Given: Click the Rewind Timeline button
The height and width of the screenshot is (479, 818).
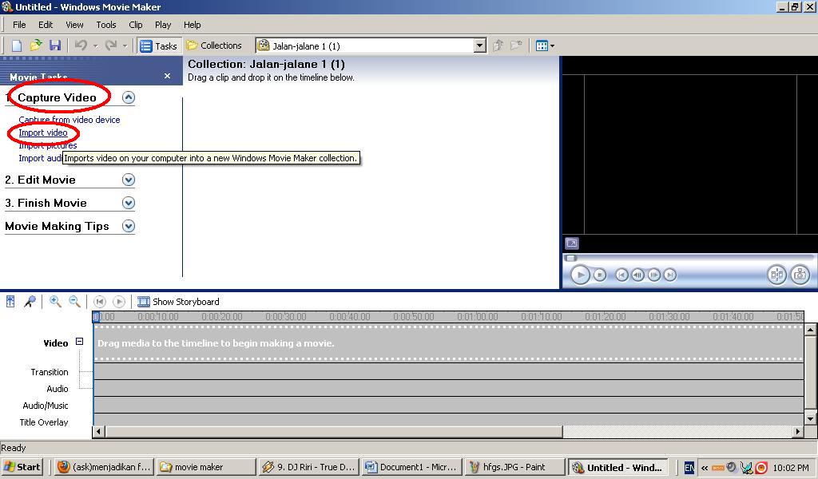Looking at the screenshot, I should pyautogui.click(x=100, y=301).
